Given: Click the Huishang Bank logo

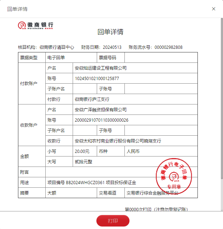Looking at the screenshot, I should [x=36, y=25].
